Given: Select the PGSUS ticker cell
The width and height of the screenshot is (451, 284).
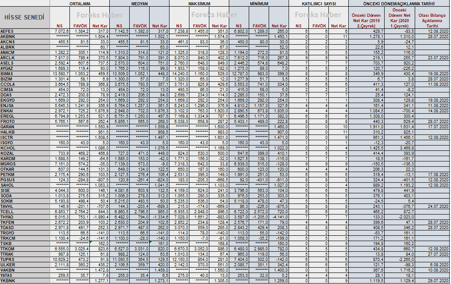Looking at the screenshot, I should (x=25, y=180).
